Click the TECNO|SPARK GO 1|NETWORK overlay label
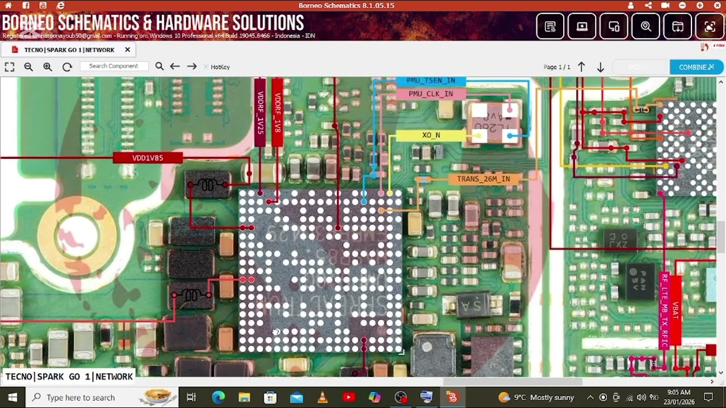The width and height of the screenshot is (726, 408). 69,377
